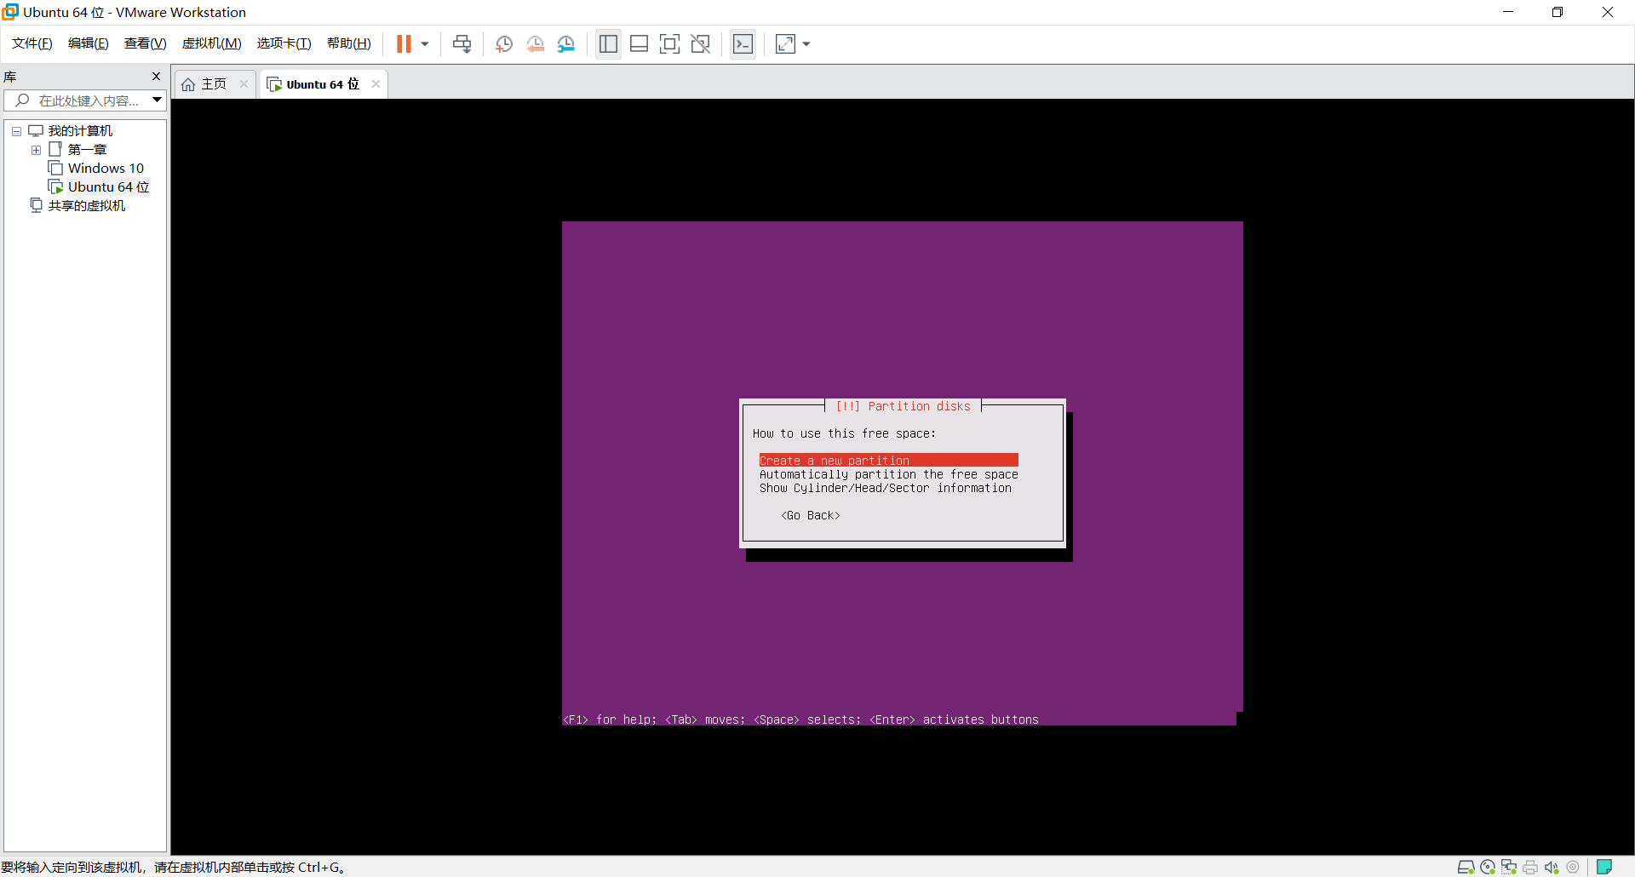1635x877 pixels.
Task: Click the 'How to use this free space:' text
Action: point(844,433)
